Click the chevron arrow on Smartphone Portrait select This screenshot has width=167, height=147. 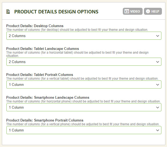click(x=158, y=130)
